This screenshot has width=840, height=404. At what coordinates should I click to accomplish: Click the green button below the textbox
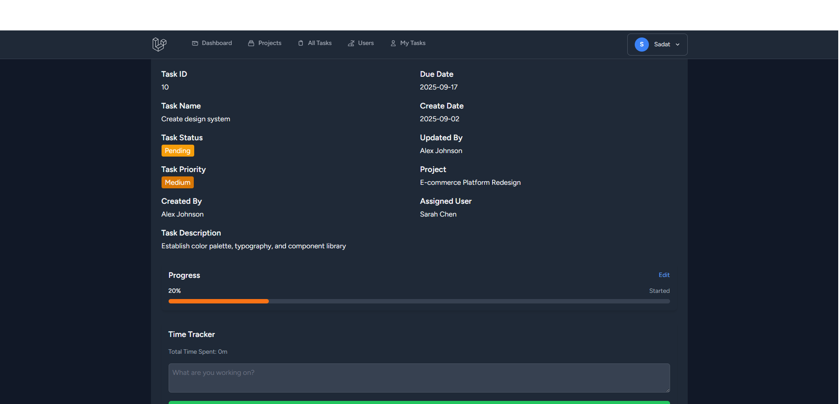(x=419, y=402)
